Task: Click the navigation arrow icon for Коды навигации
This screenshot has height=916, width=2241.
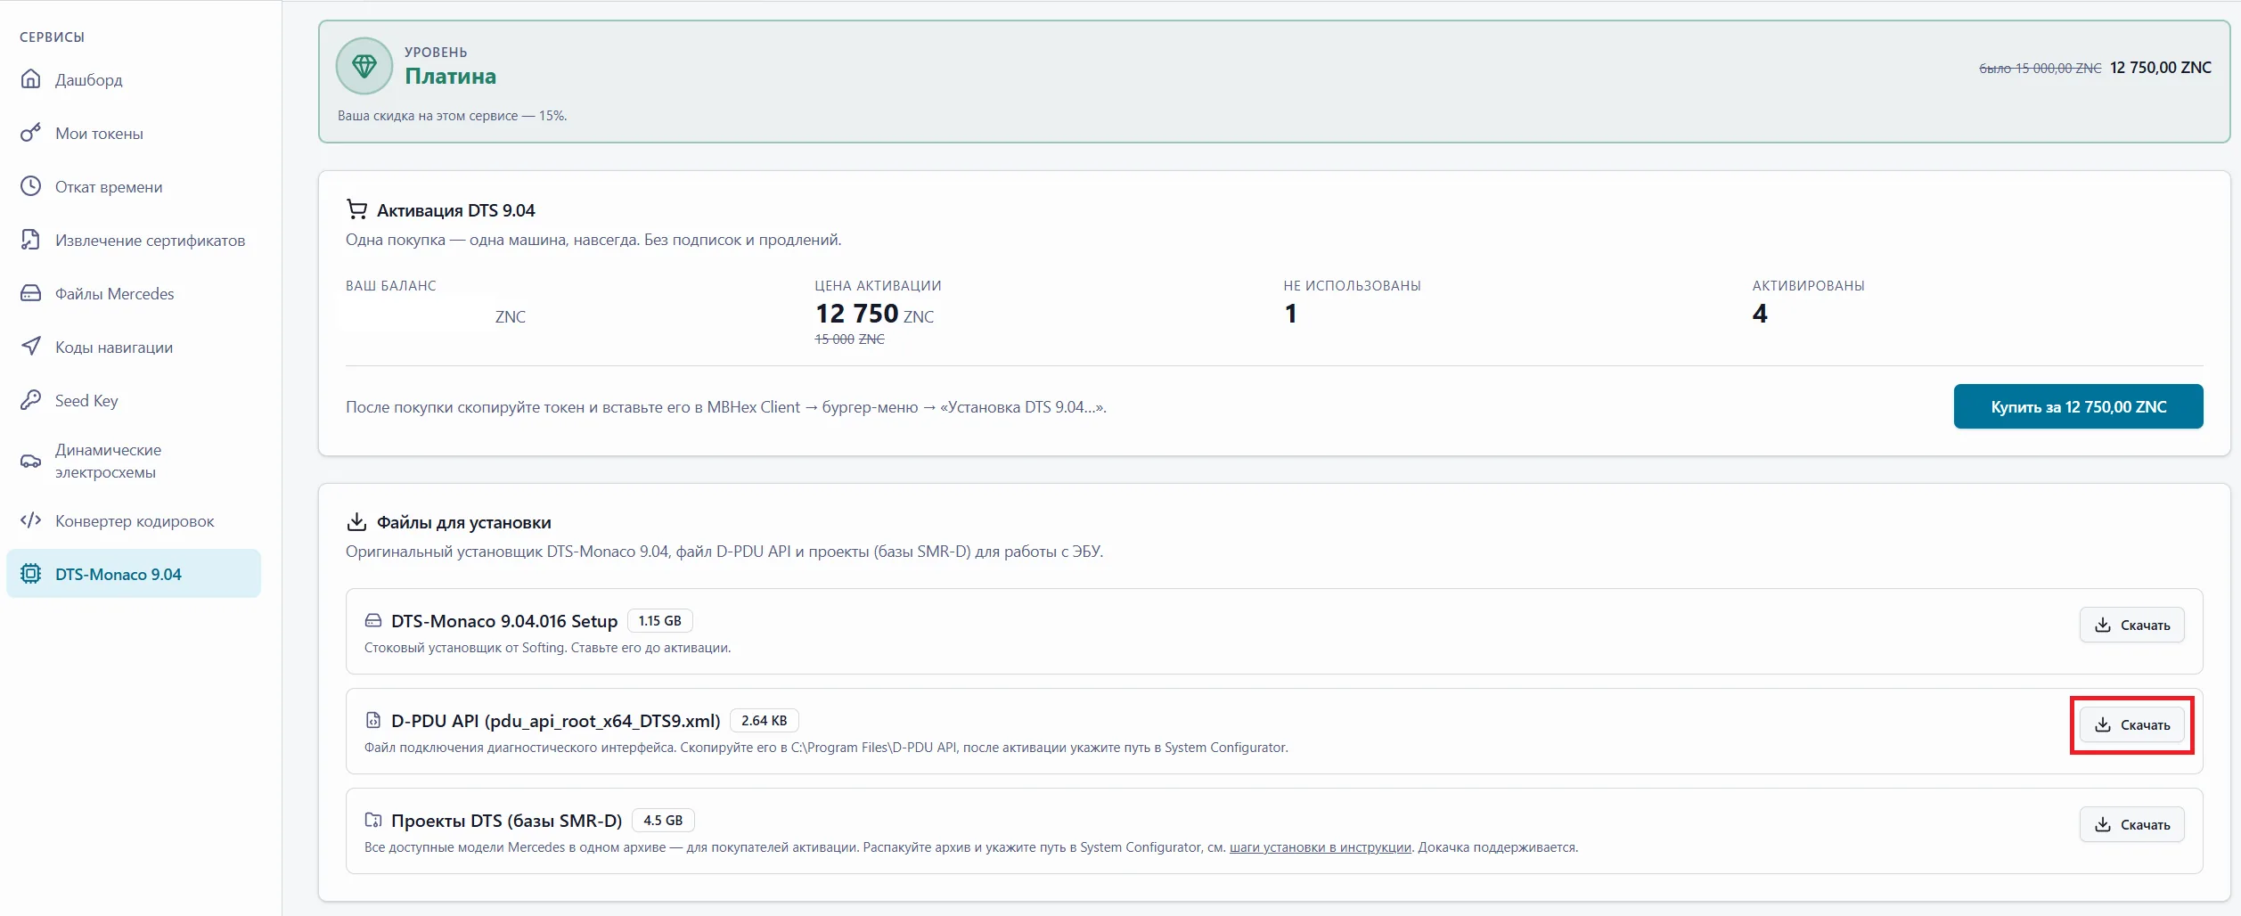Action: [31, 347]
